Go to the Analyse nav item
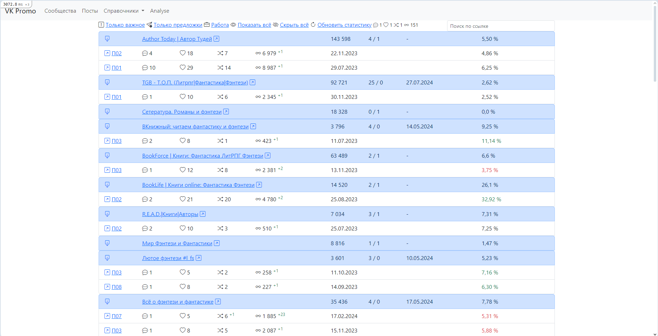 pos(159,11)
